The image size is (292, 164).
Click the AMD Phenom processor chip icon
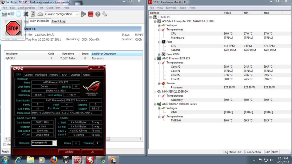click(x=159, y=58)
